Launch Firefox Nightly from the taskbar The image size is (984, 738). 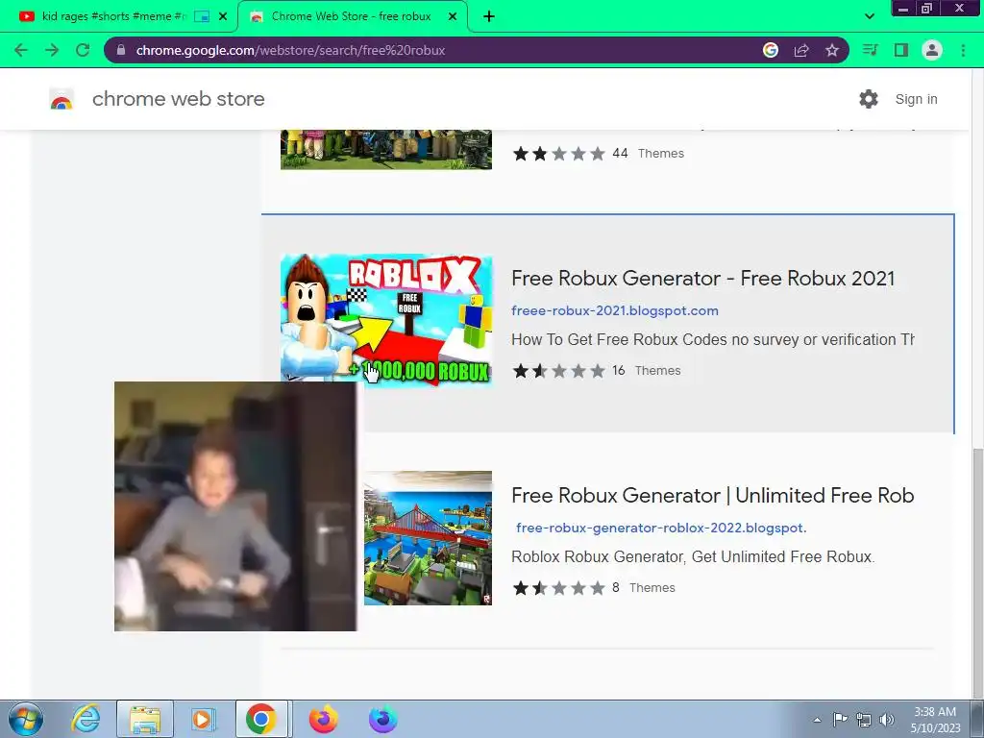pyautogui.click(x=382, y=719)
